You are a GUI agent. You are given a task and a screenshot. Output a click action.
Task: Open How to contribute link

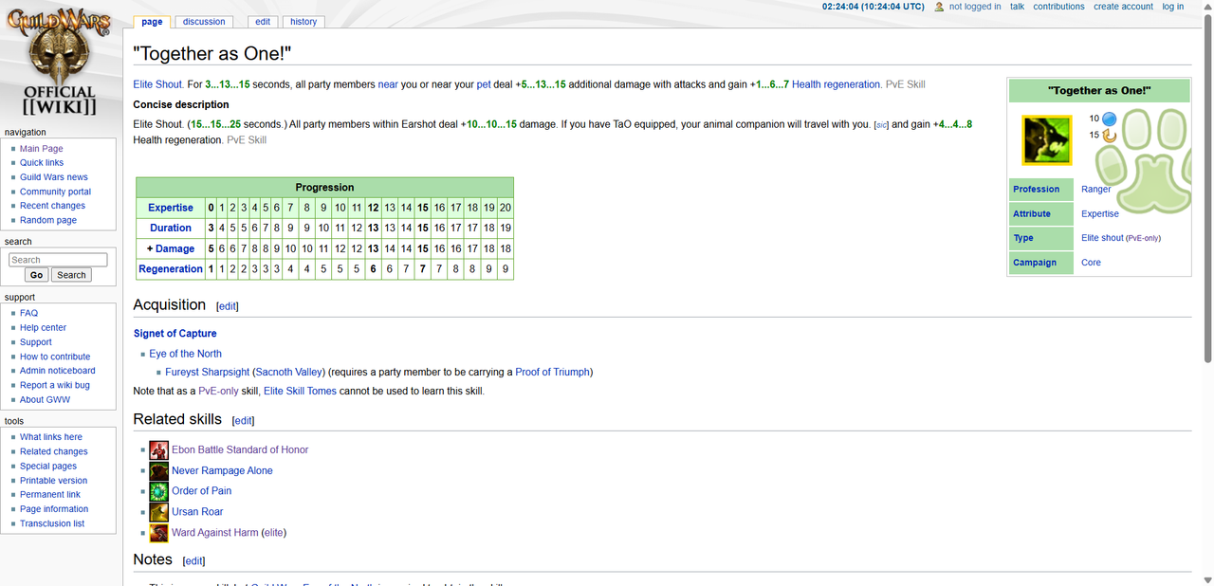pyautogui.click(x=55, y=357)
